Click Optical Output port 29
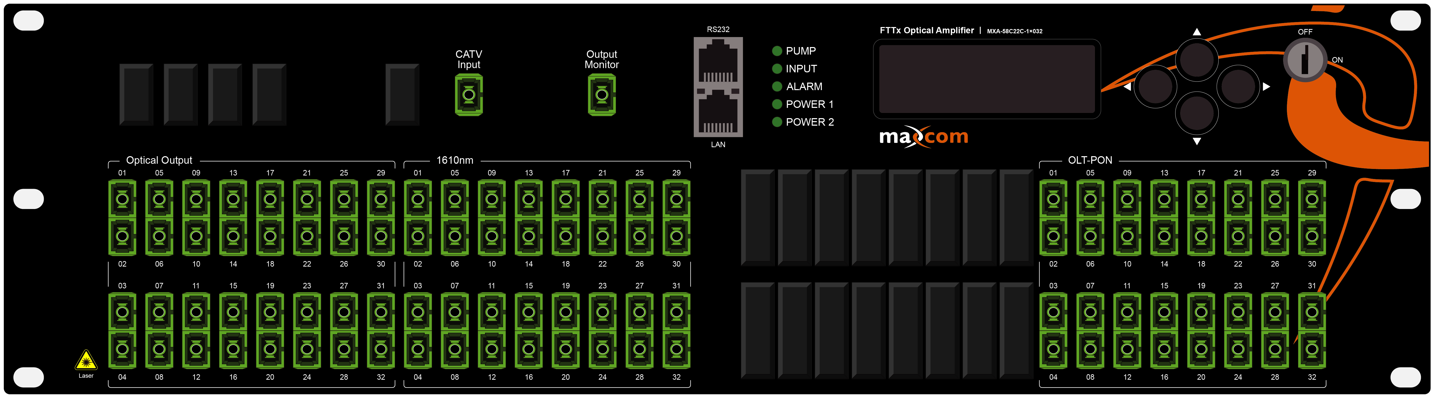The height and width of the screenshot is (395, 1432). (x=381, y=199)
